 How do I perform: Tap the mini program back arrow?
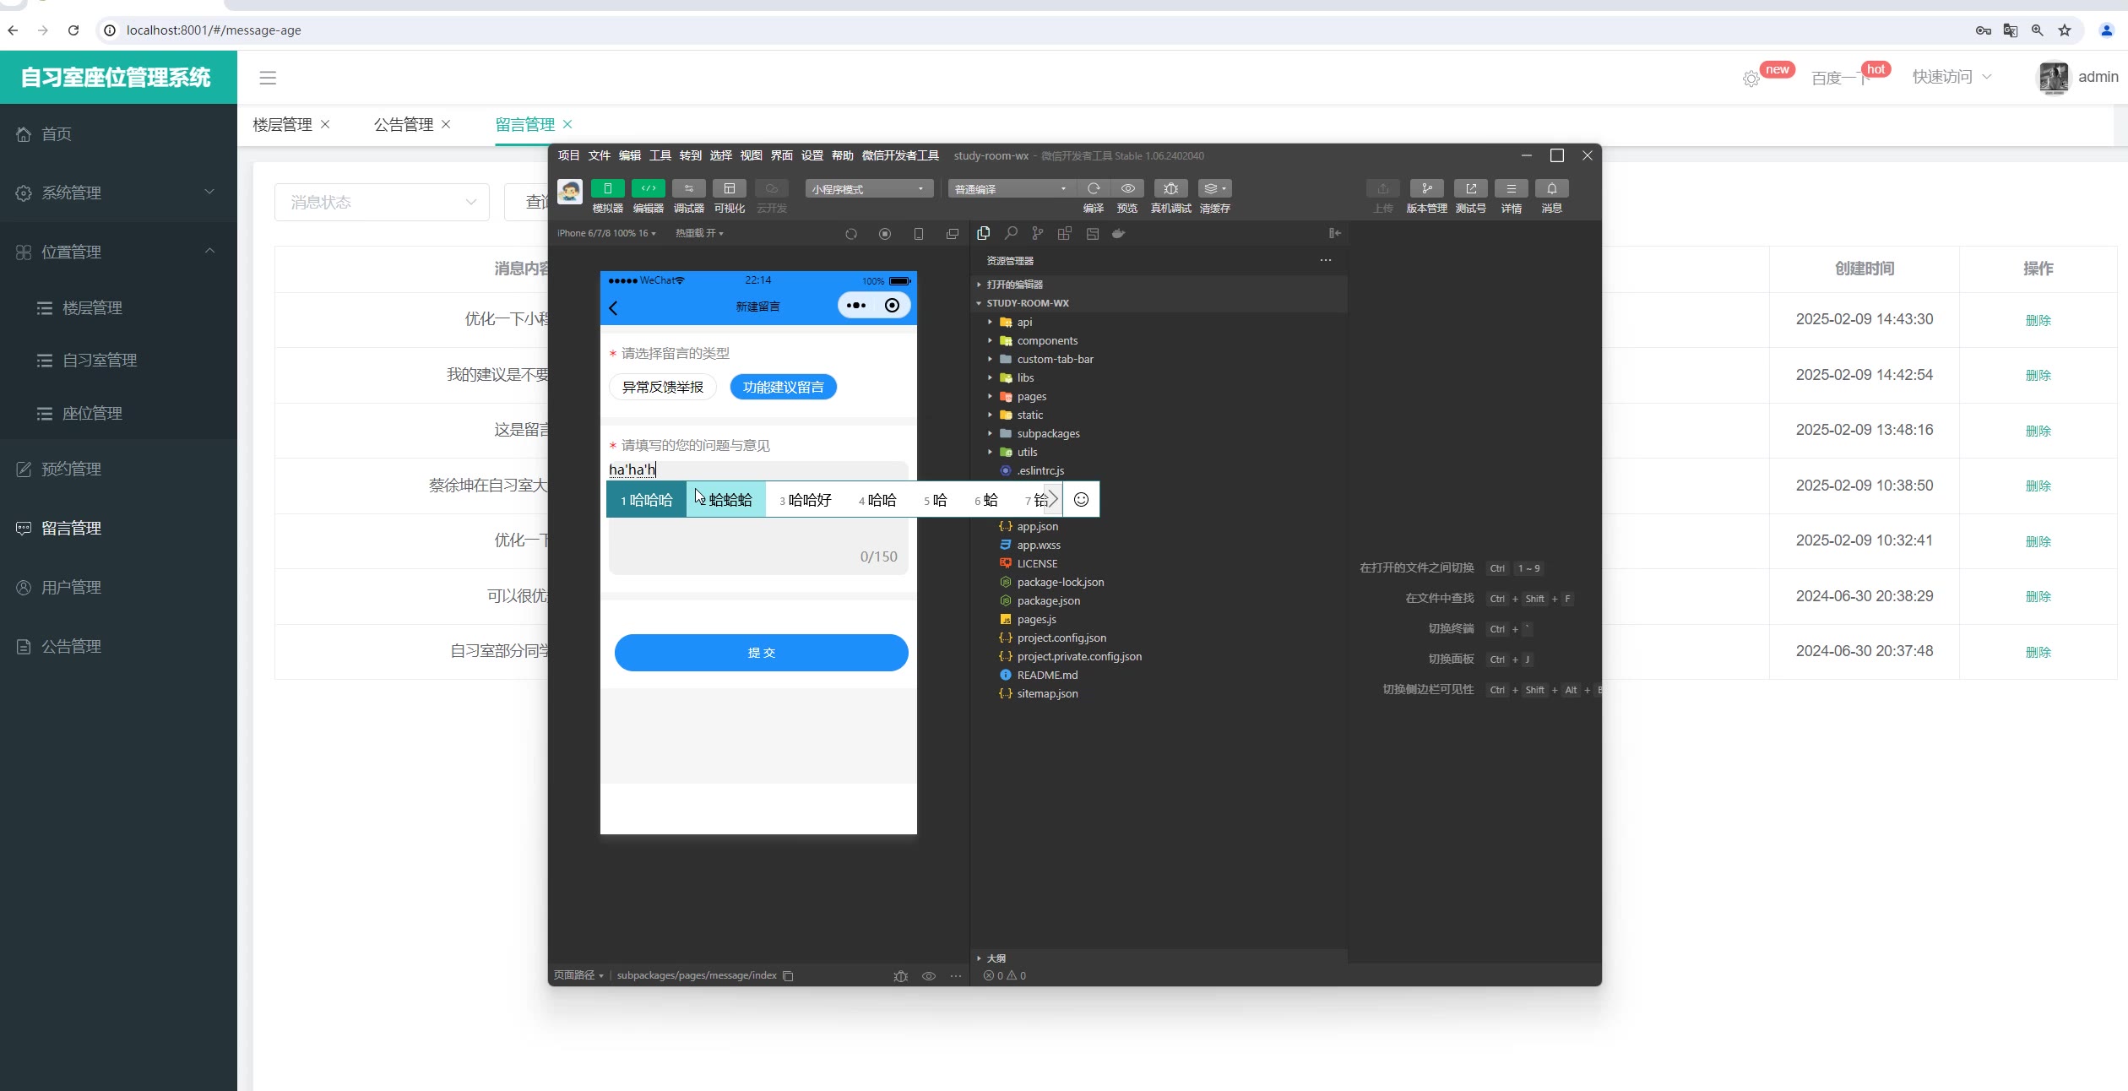click(614, 308)
